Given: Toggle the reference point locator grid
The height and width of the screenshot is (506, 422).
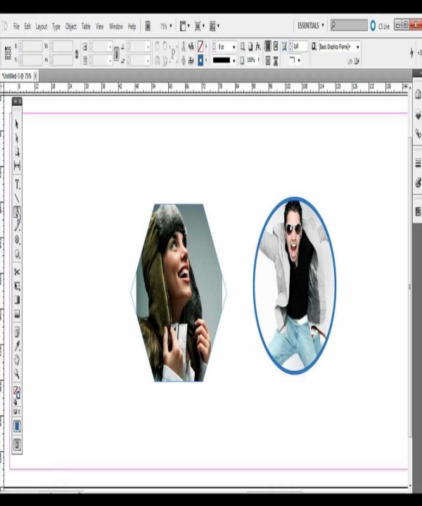Looking at the screenshot, I should pyautogui.click(x=8, y=53).
